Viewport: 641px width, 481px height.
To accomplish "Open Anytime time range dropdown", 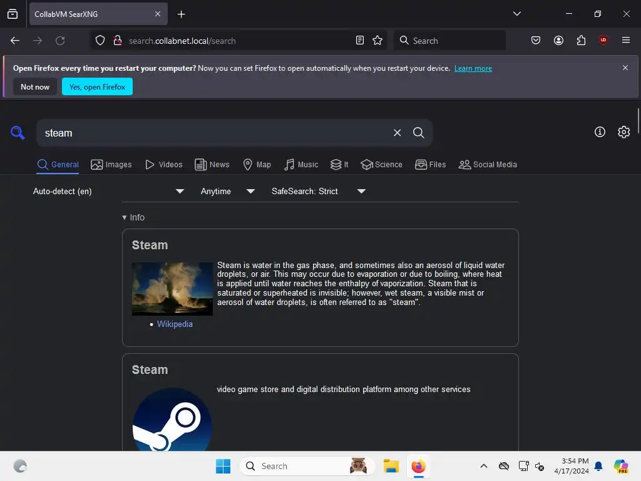I will click(228, 191).
